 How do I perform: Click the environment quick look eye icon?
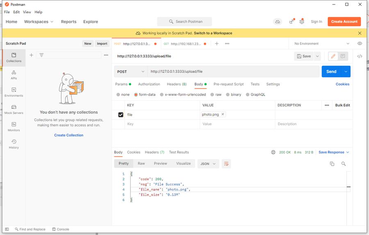pyautogui.click(x=360, y=43)
